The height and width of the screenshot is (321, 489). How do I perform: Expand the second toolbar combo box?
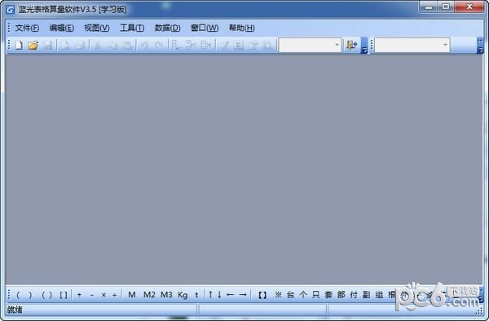[445, 45]
